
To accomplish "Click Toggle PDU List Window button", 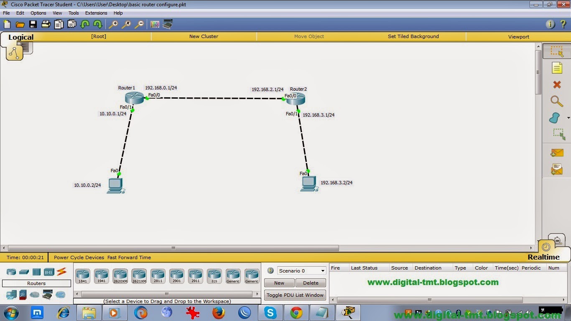I will click(x=295, y=295).
